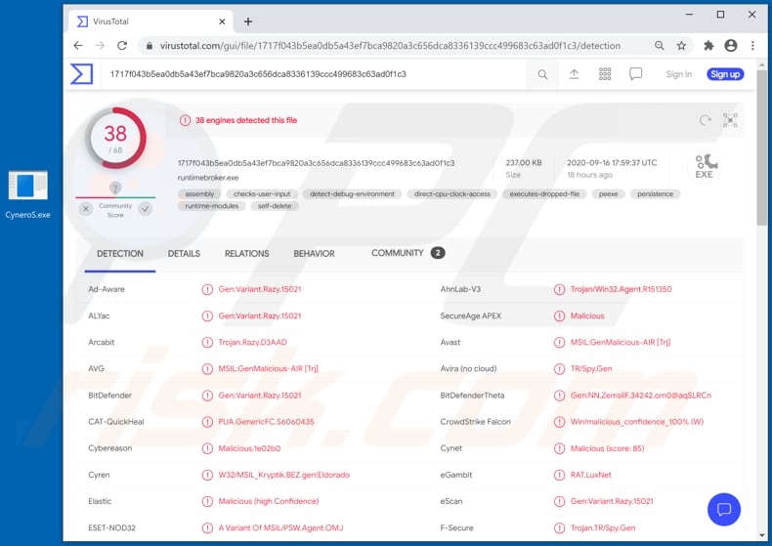The image size is (772, 546).
Task: Click the EXE file type icon
Action: point(705,166)
